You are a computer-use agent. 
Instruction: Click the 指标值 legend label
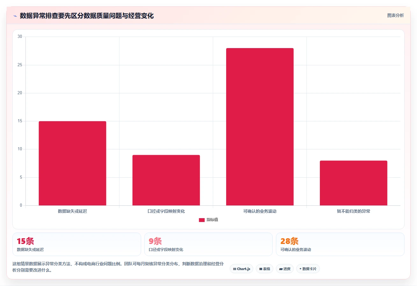point(212,220)
